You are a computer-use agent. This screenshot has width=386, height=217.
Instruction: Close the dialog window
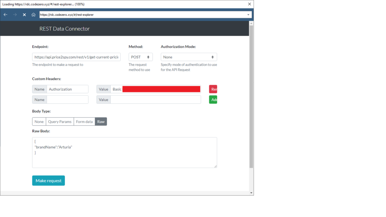pyautogui.click(x=250, y=4)
